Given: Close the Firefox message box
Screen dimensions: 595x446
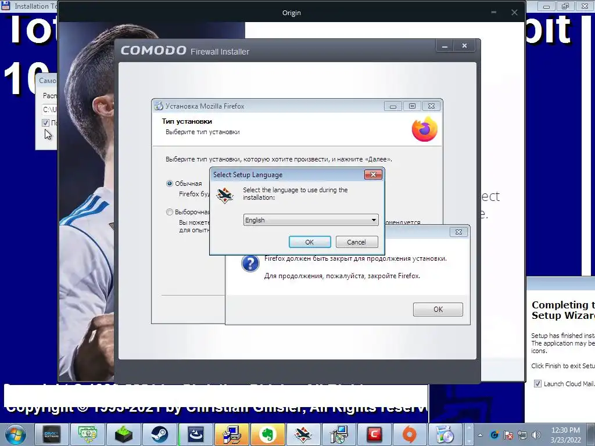Looking at the screenshot, I should click(458, 232).
